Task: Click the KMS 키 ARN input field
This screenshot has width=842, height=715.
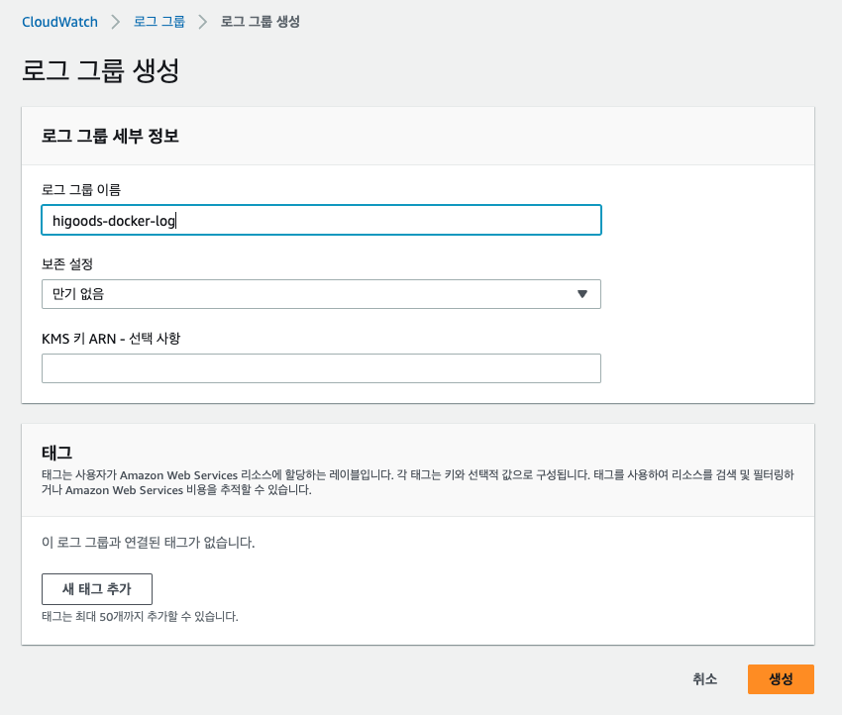Action: pos(321,368)
